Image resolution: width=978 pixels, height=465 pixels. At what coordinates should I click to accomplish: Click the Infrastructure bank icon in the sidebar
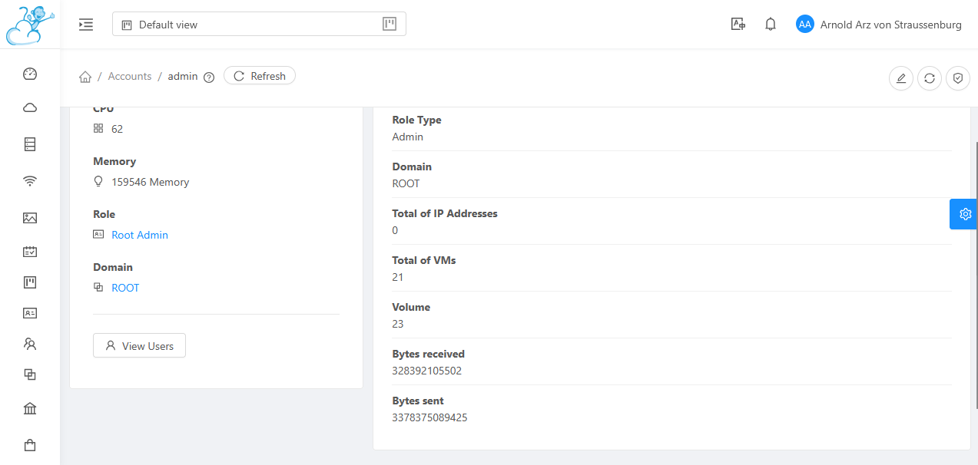pyautogui.click(x=29, y=407)
